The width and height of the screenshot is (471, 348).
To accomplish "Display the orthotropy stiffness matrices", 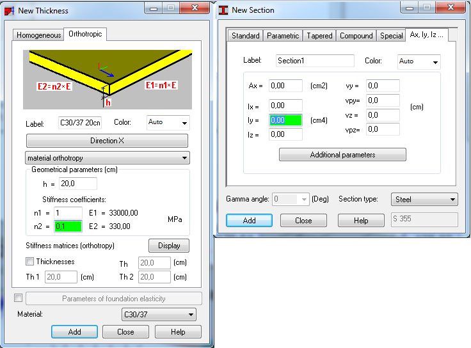I will coord(169,246).
